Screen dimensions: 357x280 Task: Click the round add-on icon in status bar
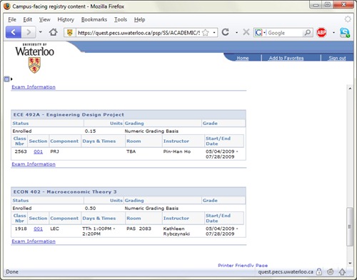[331, 271]
